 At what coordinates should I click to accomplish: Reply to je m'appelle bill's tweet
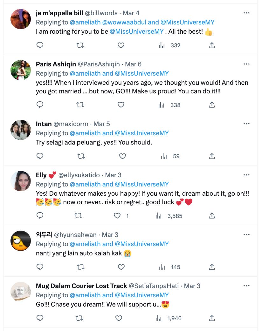click(40, 45)
